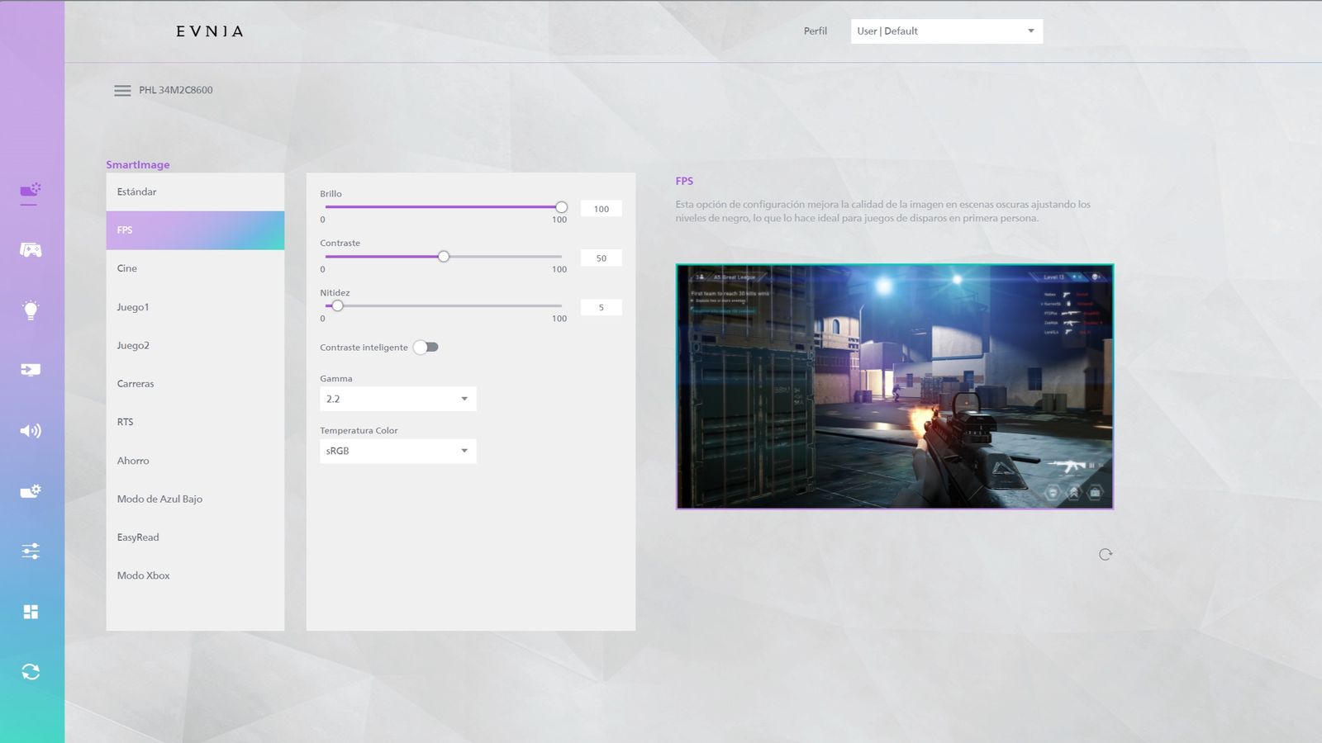Open the gamepad gaming settings icon
This screenshot has width=1322, height=743.
point(31,250)
